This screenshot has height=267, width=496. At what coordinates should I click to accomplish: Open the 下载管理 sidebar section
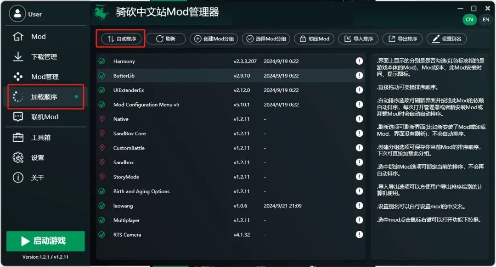pos(44,57)
